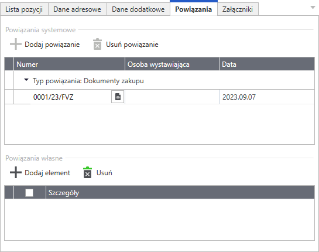Click the Data column header
The image size is (319, 252).
pyautogui.click(x=267, y=64)
